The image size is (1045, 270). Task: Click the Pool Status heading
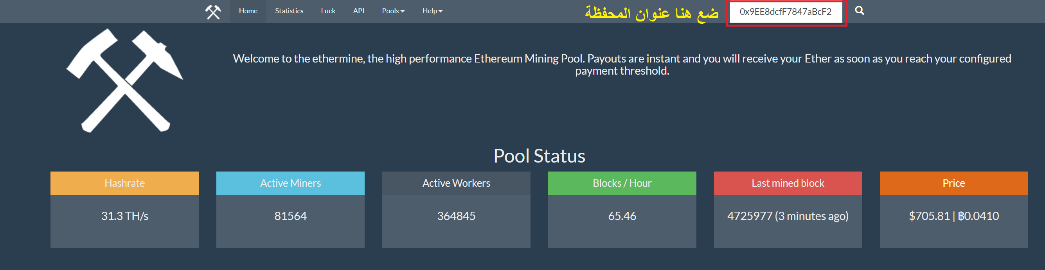tap(539, 156)
